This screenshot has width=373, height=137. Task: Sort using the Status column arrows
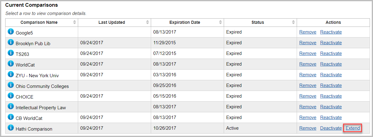point(293,22)
